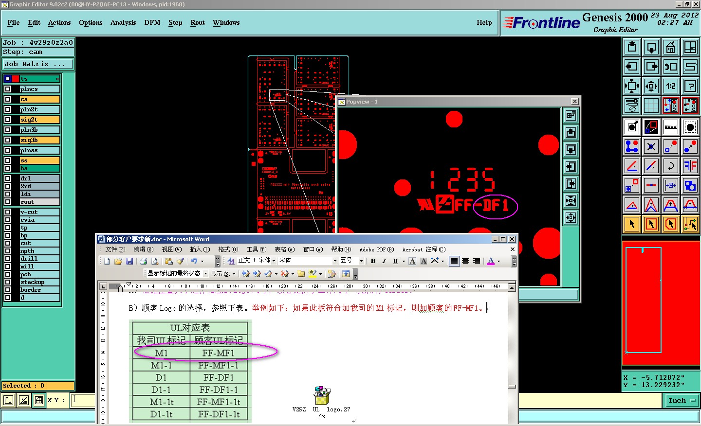
Task: Select the rectangle area selection arrow tool
Action: coord(651,224)
